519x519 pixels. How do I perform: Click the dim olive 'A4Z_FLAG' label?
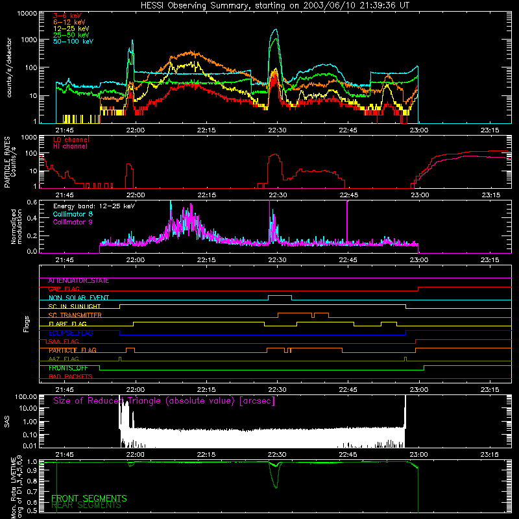[64, 359]
